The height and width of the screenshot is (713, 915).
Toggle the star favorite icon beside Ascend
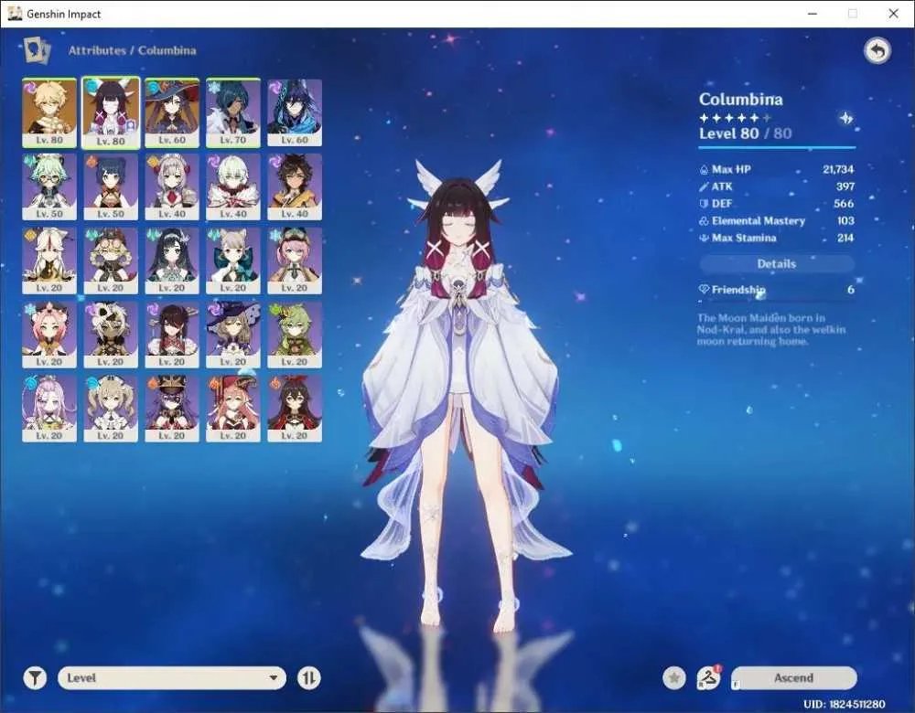[674, 678]
